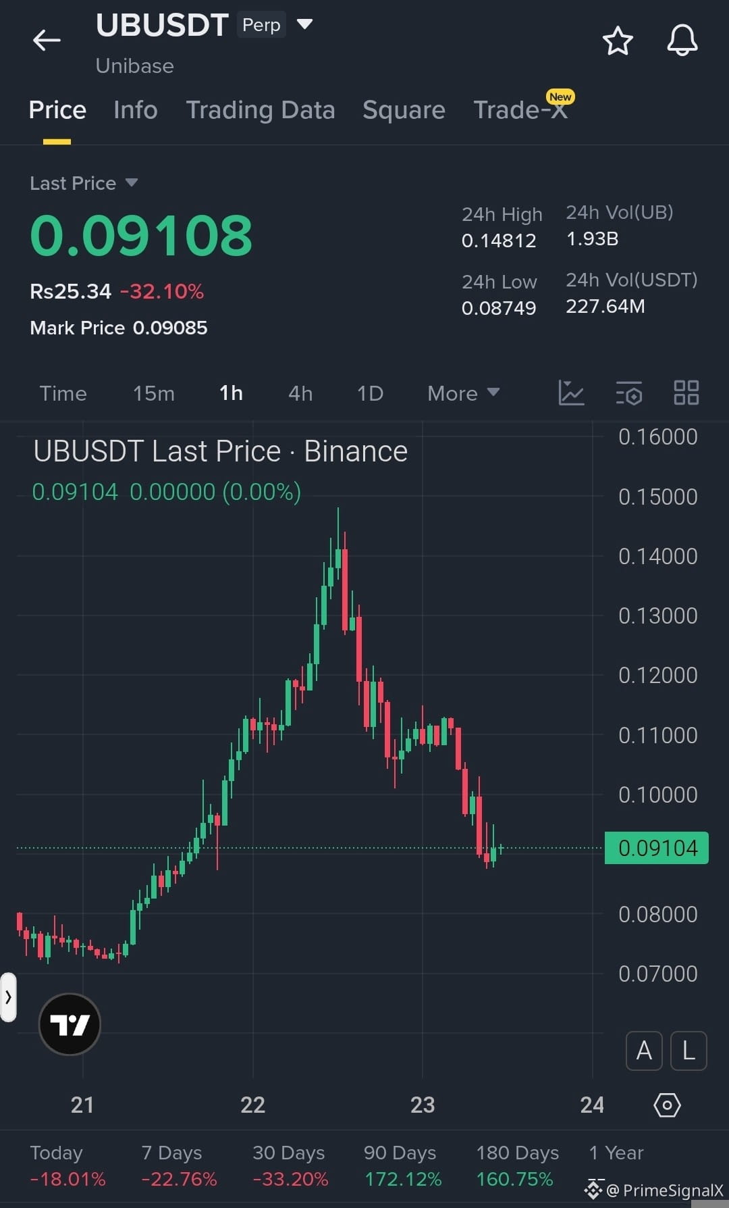729x1208 pixels.
Task: Tap the back arrow icon
Action: (47, 40)
